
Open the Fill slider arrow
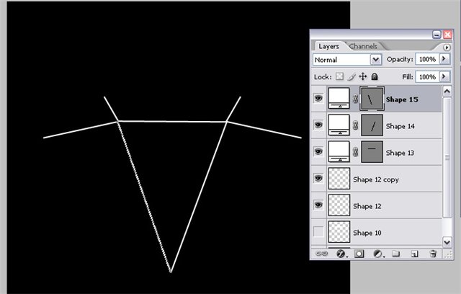coord(444,76)
